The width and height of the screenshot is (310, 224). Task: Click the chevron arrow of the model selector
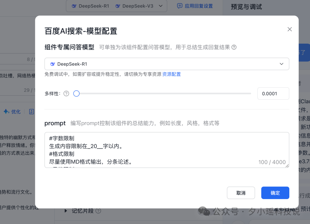click(281, 64)
